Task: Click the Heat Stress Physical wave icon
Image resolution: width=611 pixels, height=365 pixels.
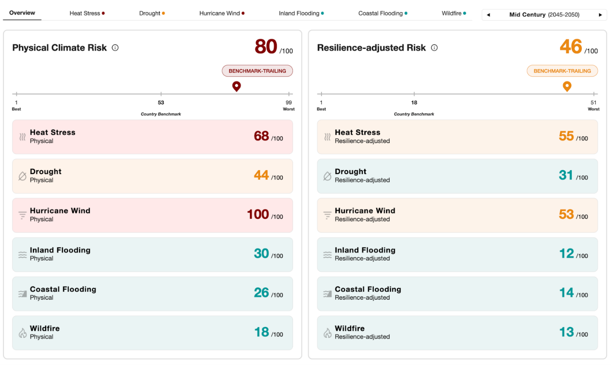Action: (x=23, y=137)
